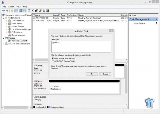The height and width of the screenshot is (114, 160).
Task: Click disk pane scroll down arrow
Action: [x=126, y=104]
